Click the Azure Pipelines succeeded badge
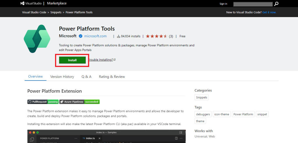 pos(79,102)
